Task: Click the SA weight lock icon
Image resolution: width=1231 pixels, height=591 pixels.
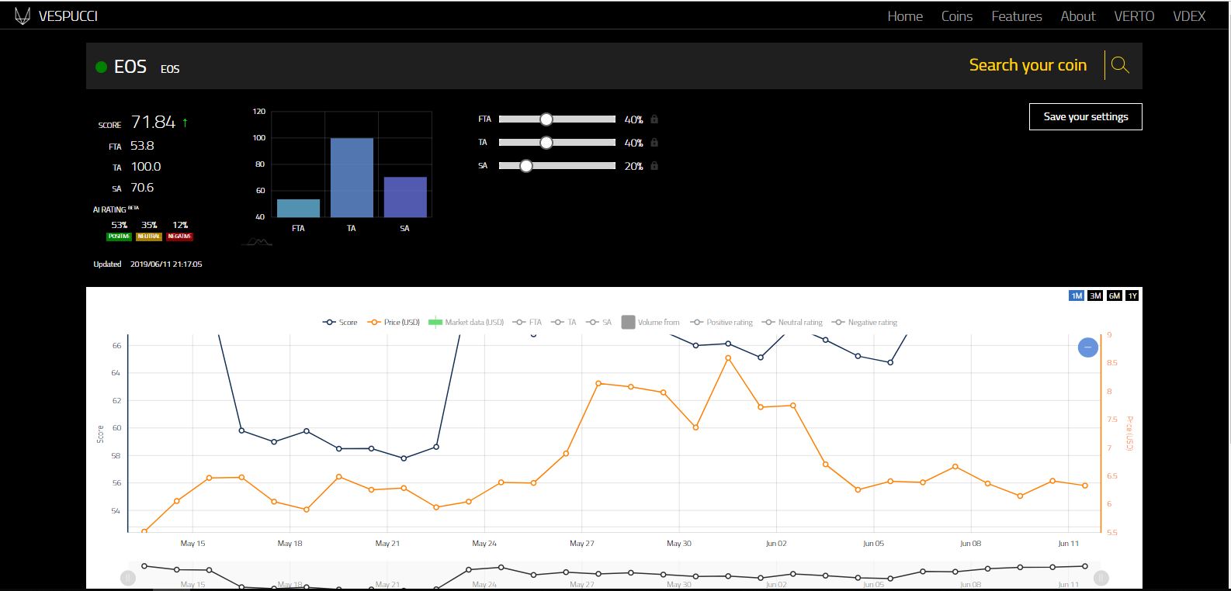Action: [654, 166]
